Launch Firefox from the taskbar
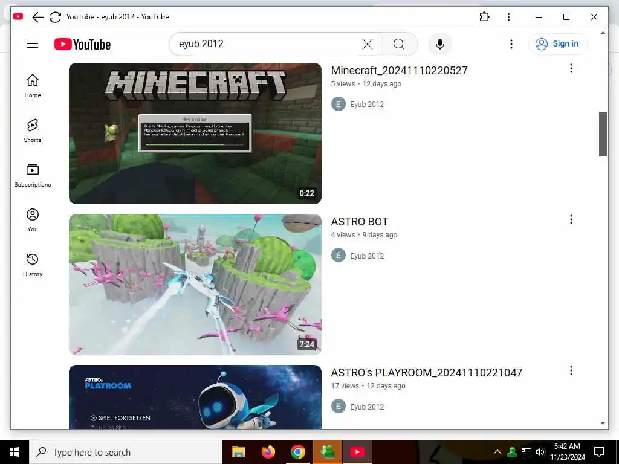619x464 pixels. (268, 452)
